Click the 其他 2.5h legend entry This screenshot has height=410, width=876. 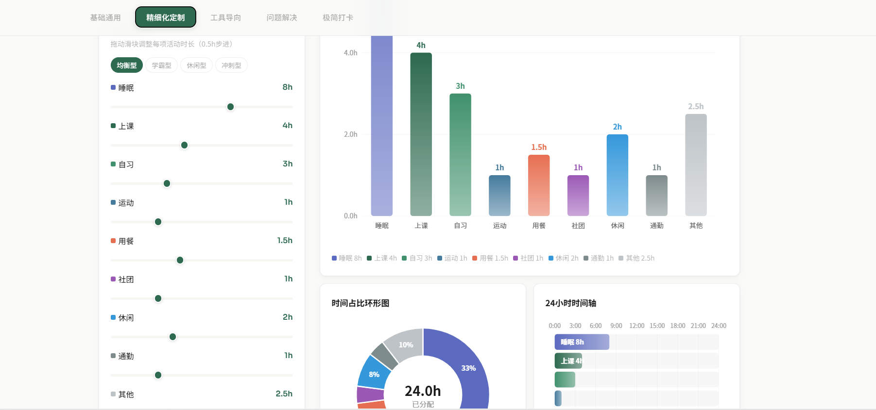pos(636,258)
